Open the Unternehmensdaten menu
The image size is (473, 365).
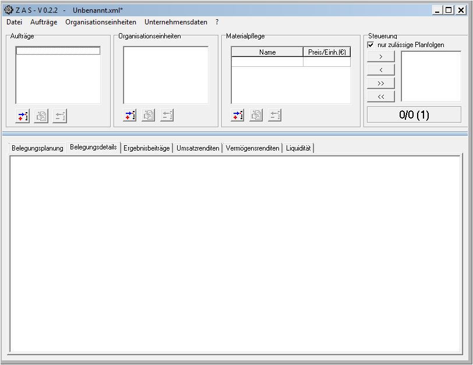tap(176, 22)
